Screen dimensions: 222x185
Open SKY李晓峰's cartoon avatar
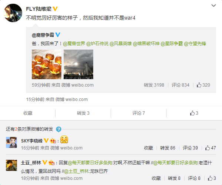coord(11,142)
